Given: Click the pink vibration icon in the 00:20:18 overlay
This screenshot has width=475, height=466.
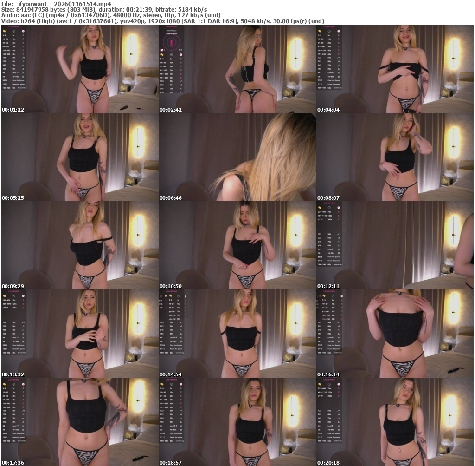Looking at the screenshot, I should click(x=338, y=384).
